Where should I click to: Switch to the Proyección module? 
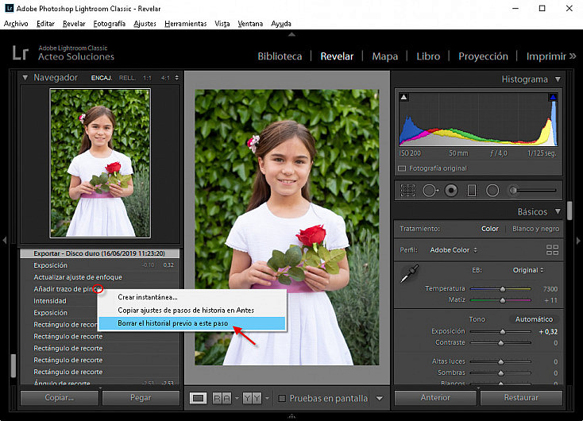[483, 56]
